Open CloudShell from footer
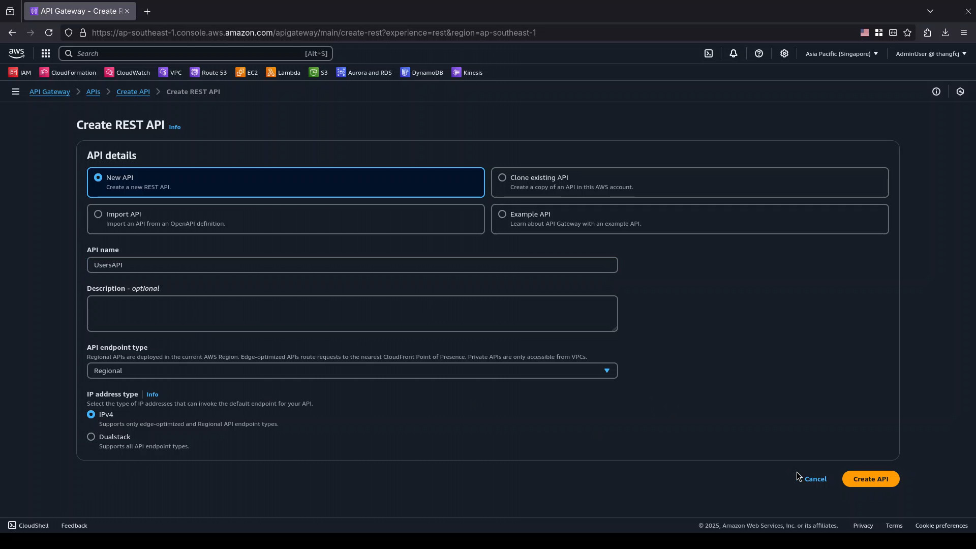The height and width of the screenshot is (549, 976). (x=28, y=526)
